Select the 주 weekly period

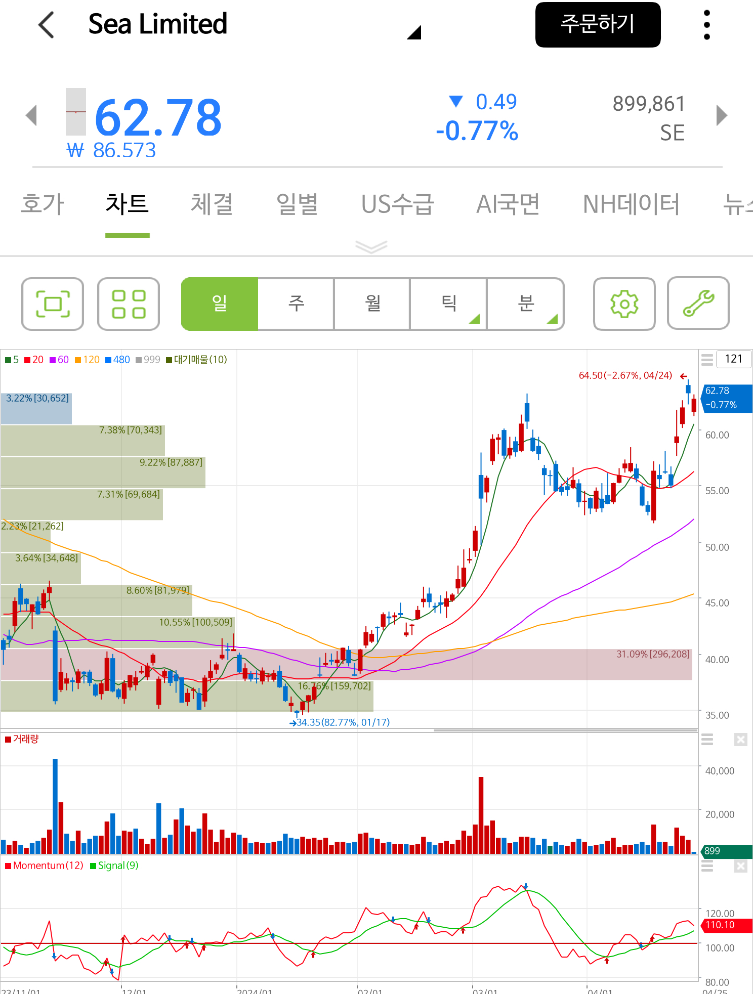(x=296, y=304)
